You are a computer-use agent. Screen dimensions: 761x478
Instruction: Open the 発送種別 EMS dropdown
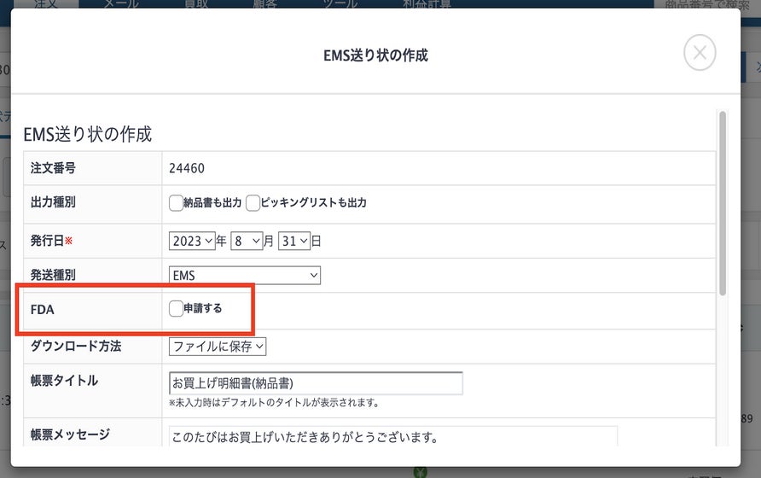[x=245, y=276]
